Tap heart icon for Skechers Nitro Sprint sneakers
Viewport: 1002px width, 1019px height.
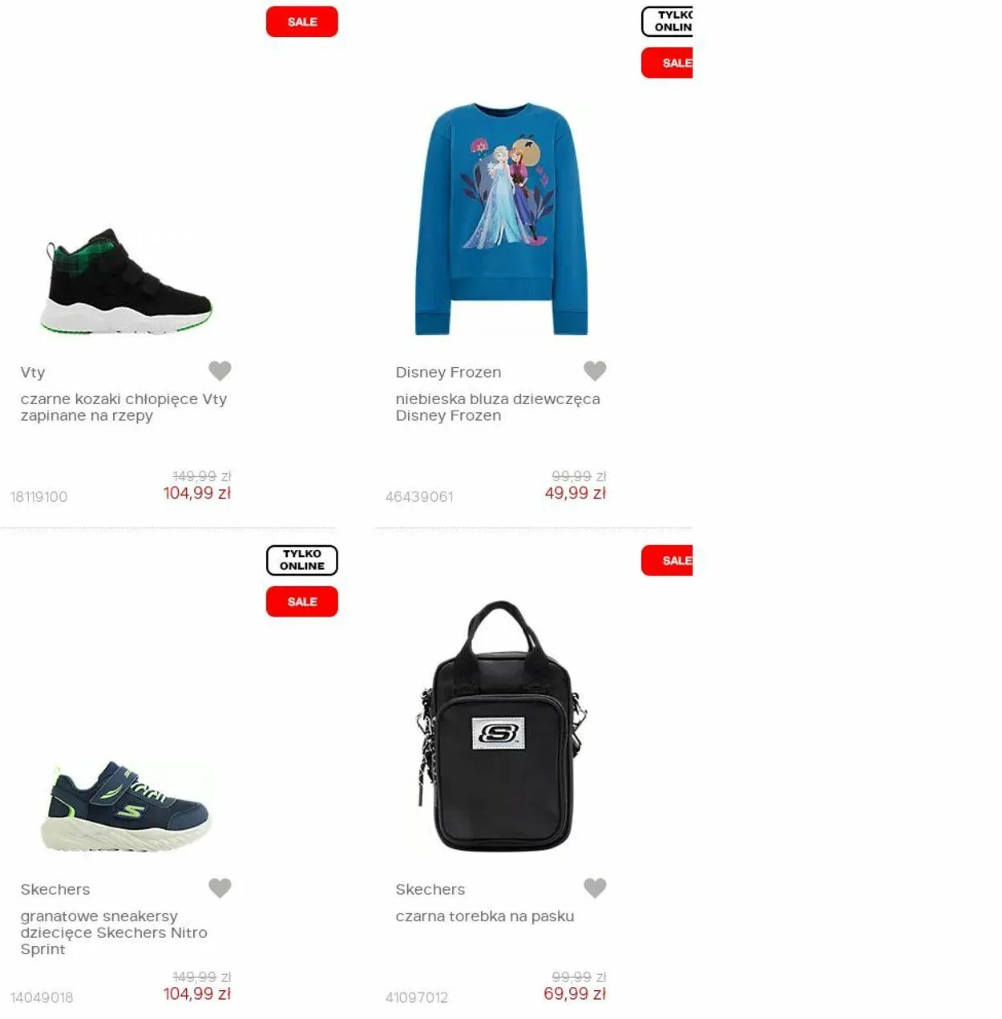220,888
